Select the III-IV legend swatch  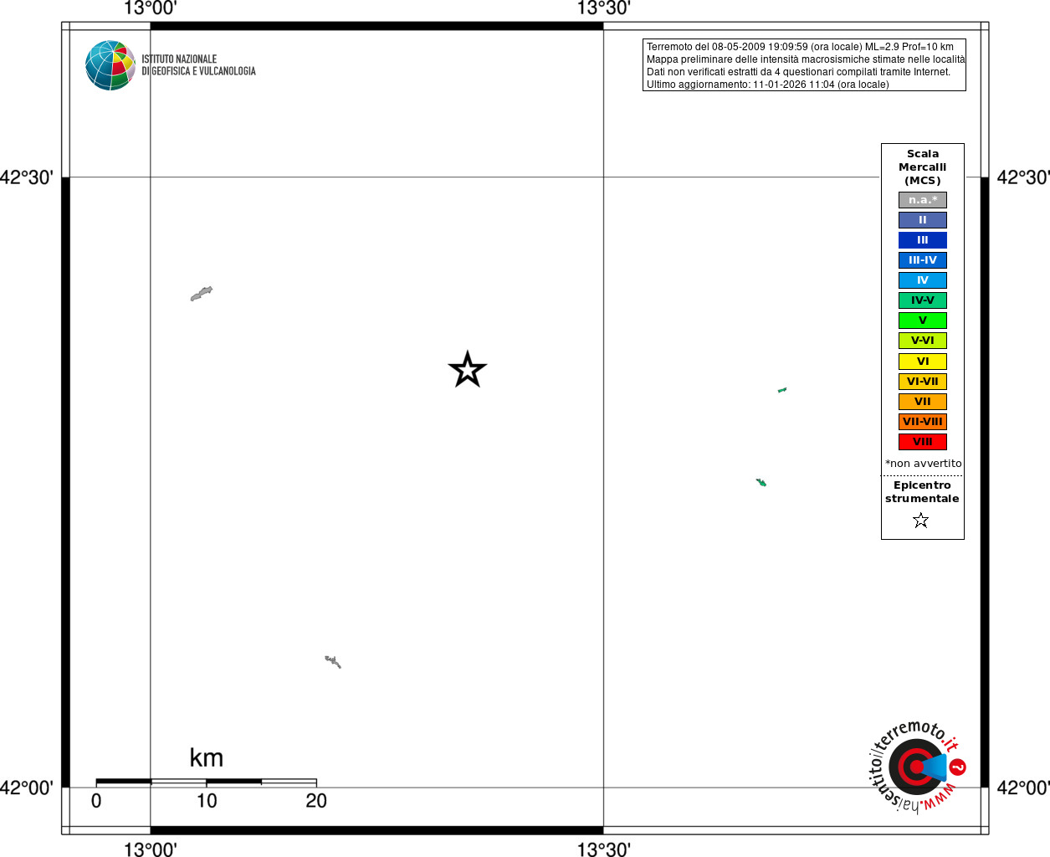click(x=923, y=260)
